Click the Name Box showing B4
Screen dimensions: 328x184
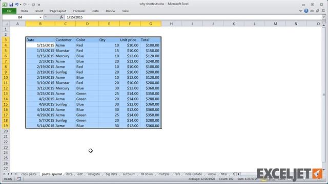point(20,17)
